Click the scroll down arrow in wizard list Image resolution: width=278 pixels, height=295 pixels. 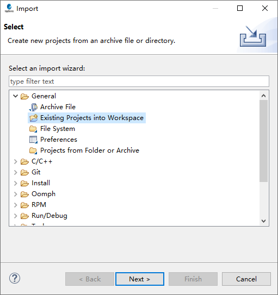(264, 221)
